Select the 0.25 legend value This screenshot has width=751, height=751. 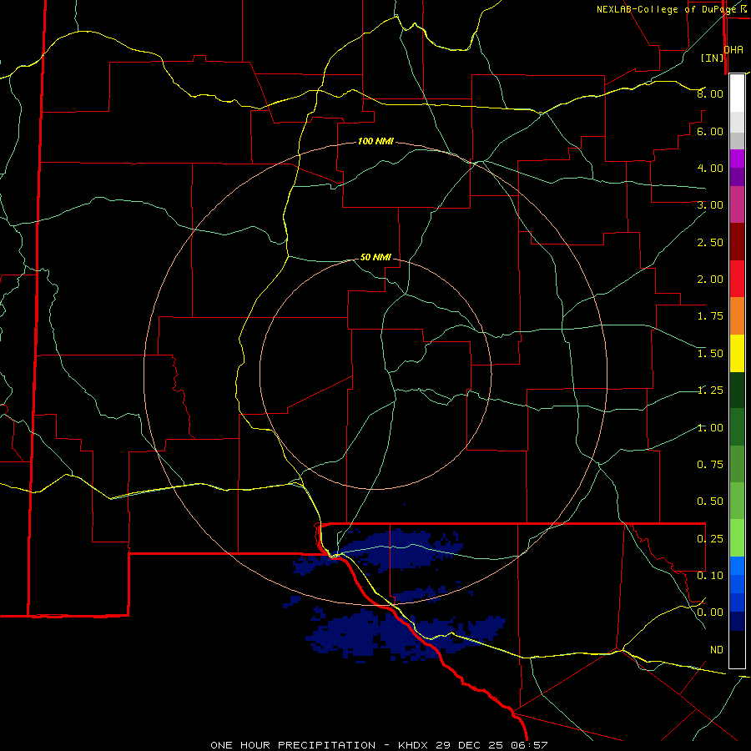tap(710, 539)
